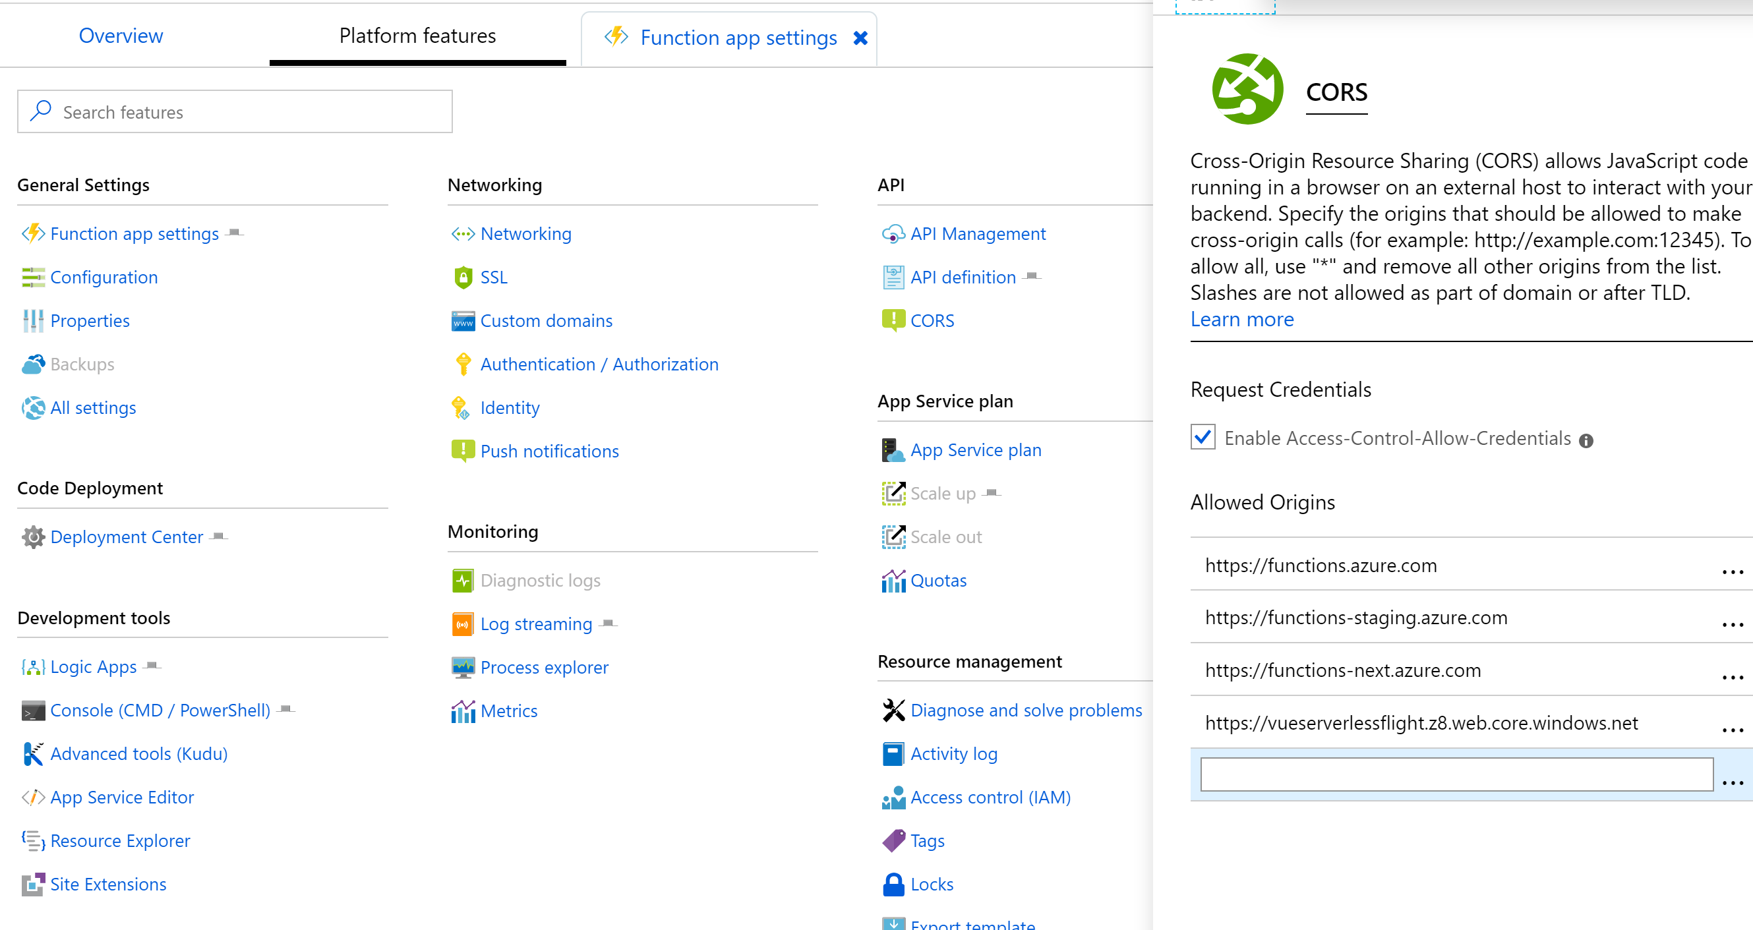The width and height of the screenshot is (1753, 930).
Task: Click the Console terminal icon
Action: (x=33, y=711)
